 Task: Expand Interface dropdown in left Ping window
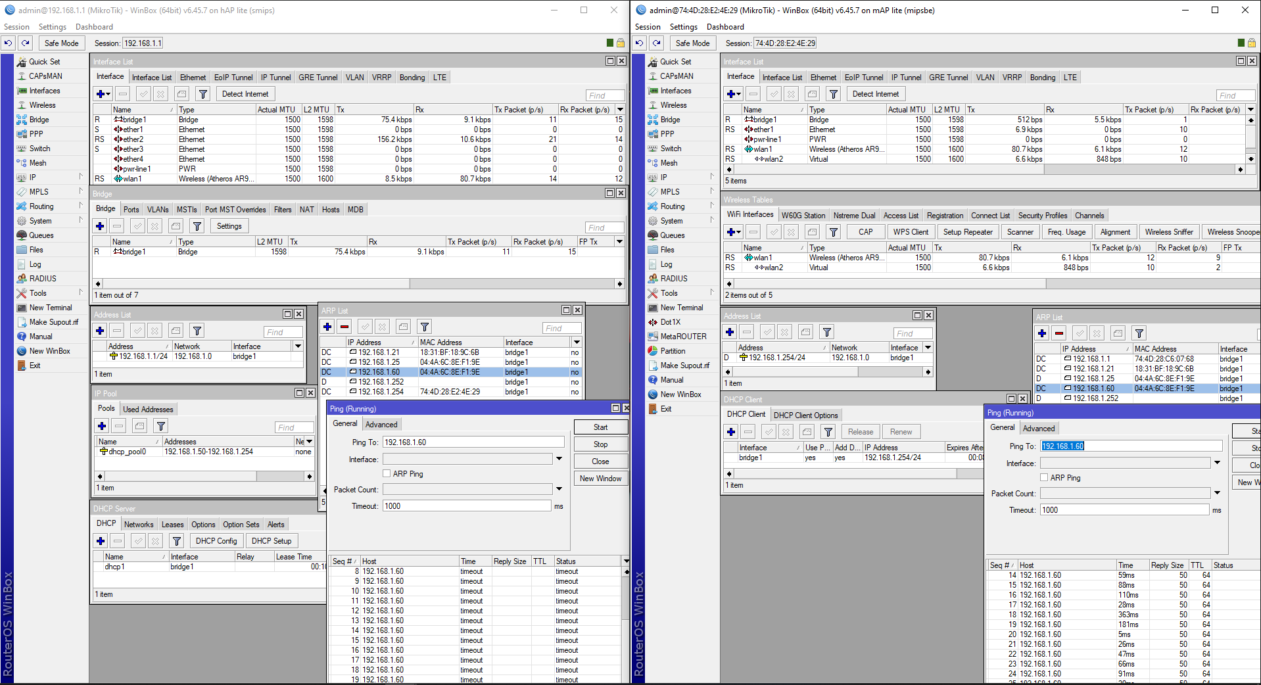559,459
